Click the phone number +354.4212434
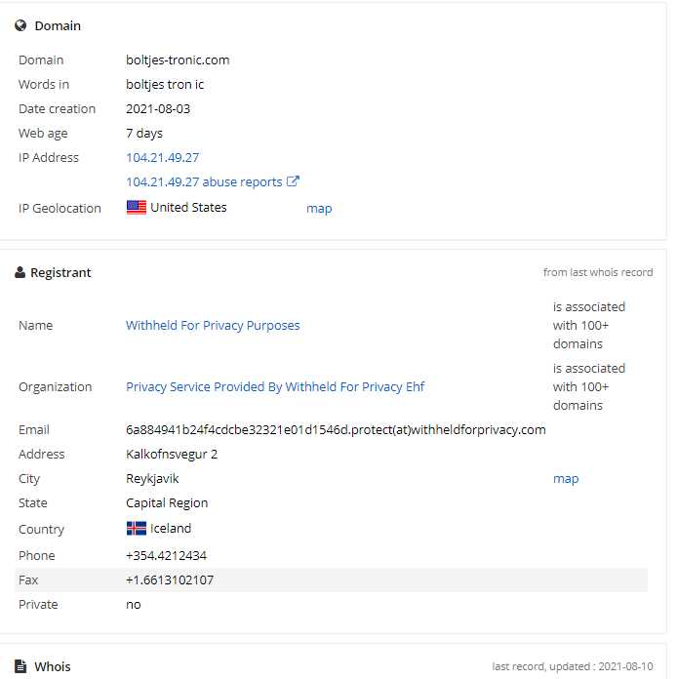The image size is (677, 679). pos(166,555)
